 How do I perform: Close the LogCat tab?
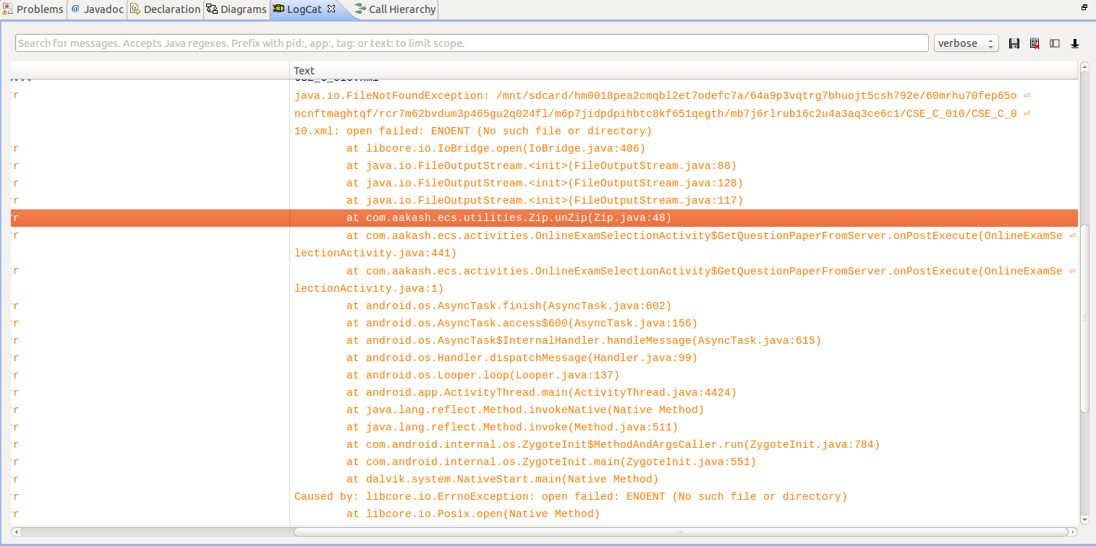pos(331,9)
